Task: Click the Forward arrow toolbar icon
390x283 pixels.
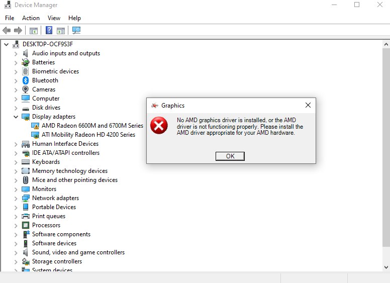Action: coord(18,31)
